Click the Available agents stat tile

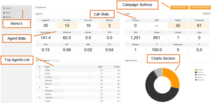(67, 24)
